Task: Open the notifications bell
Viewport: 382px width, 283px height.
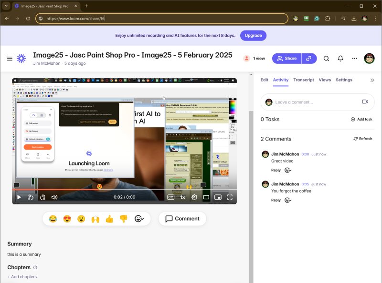Action: (x=340, y=58)
